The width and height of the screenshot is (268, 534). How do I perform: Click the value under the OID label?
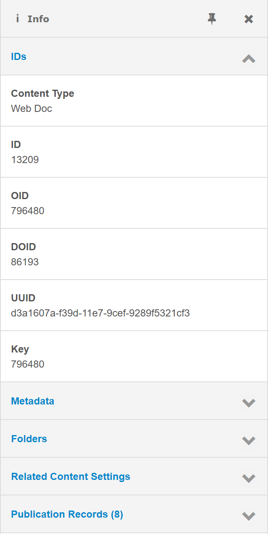tap(28, 211)
